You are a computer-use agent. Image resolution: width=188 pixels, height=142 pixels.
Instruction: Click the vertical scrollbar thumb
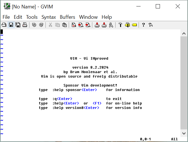pos(184,83)
